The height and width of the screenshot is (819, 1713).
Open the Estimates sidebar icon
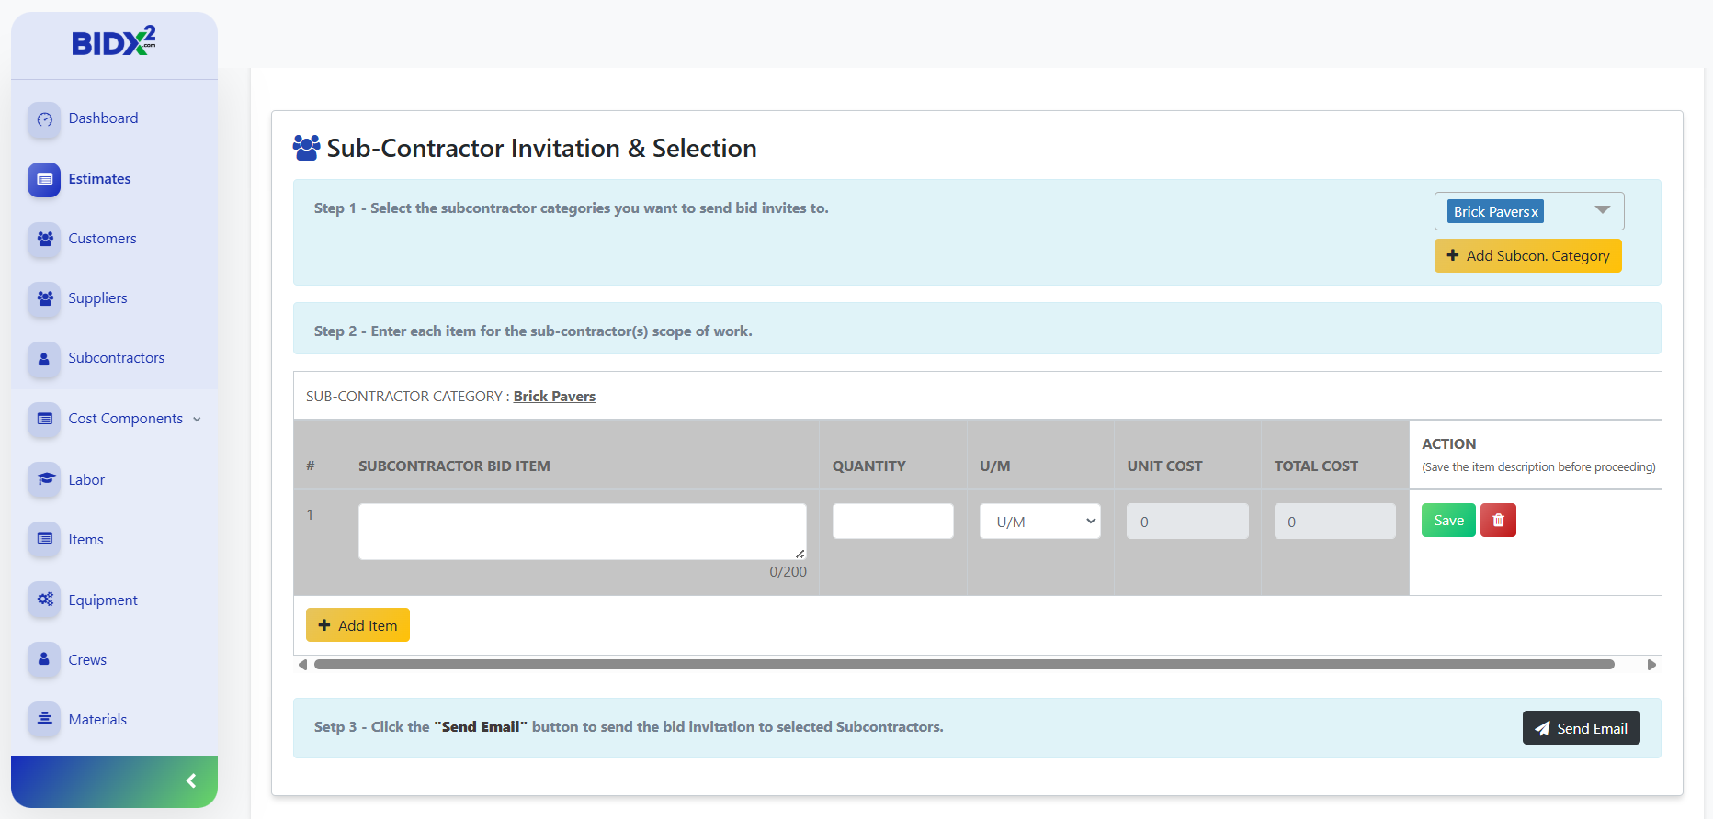44,179
